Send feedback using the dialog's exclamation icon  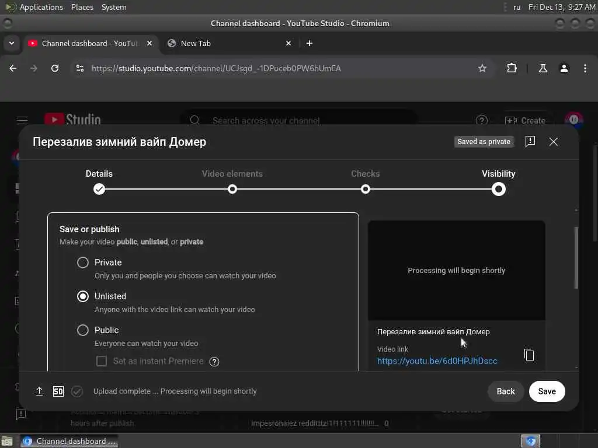[x=530, y=141]
